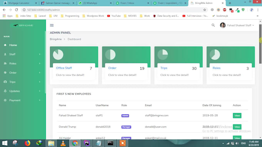Expand the Trips sidebar submenu arrow

40,82
